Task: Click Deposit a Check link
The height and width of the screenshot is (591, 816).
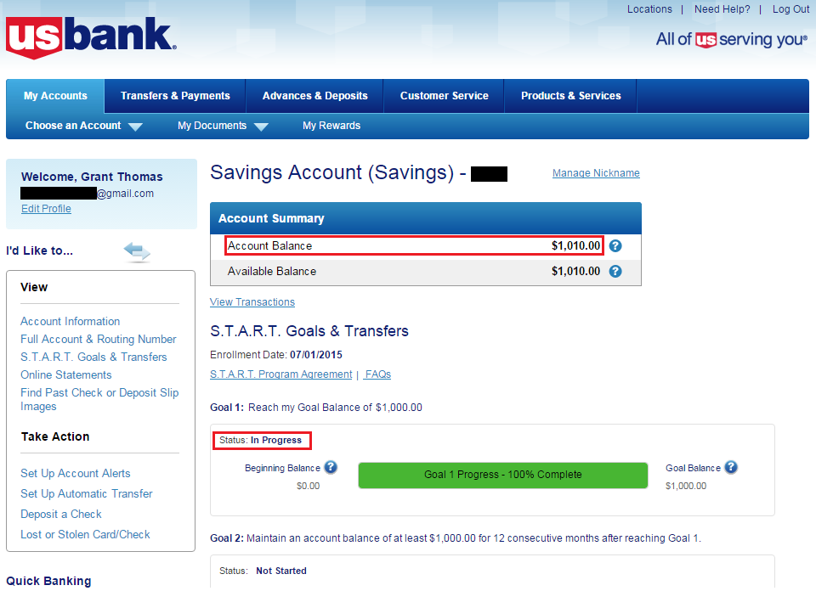Action: tap(61, 514)
